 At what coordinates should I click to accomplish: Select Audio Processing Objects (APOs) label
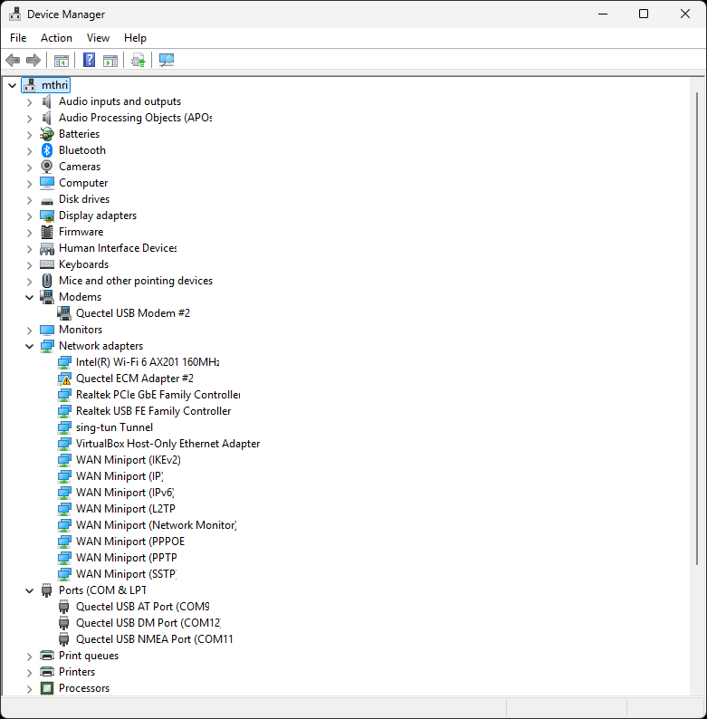click(135, 118)
